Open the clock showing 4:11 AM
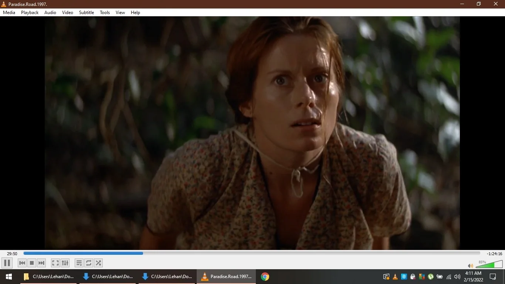505x284 pixels. [474, 277]
